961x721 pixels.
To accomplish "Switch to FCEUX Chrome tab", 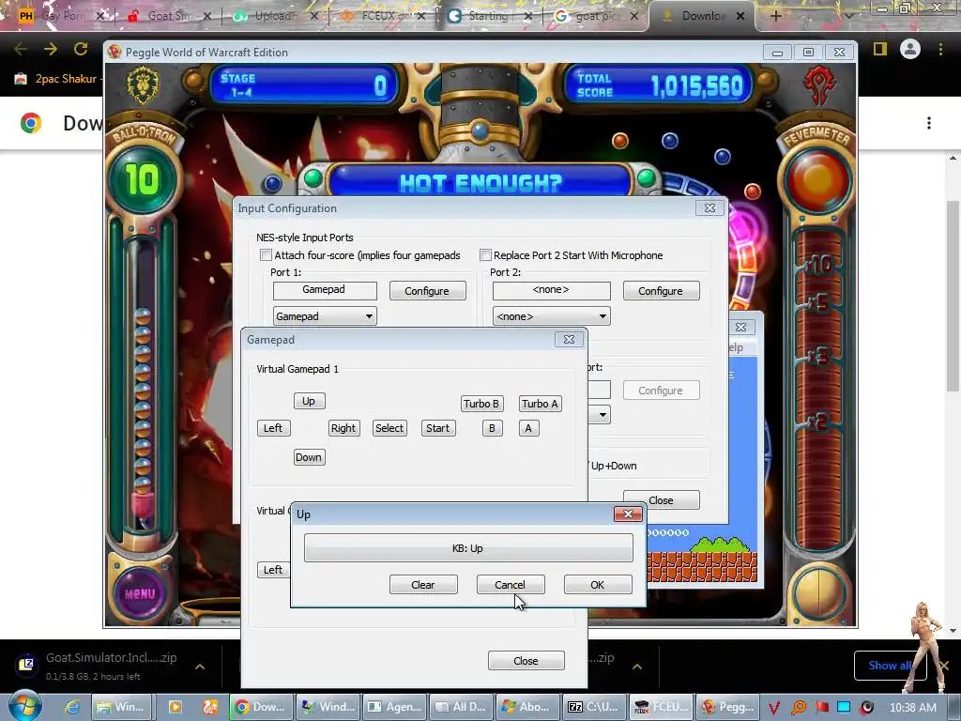I will point(383,16).
